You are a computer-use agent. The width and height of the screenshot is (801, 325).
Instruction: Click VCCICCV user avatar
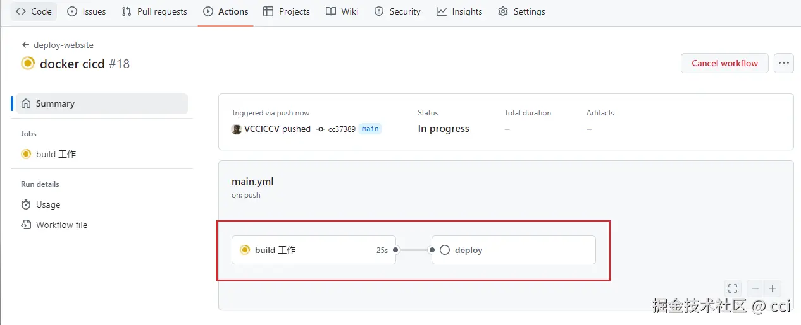point(237,129)
